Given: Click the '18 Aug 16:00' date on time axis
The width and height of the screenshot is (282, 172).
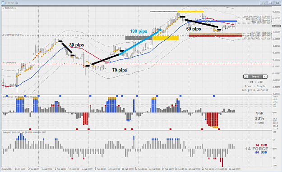Looking at the screenshot, I should [181, 169].
